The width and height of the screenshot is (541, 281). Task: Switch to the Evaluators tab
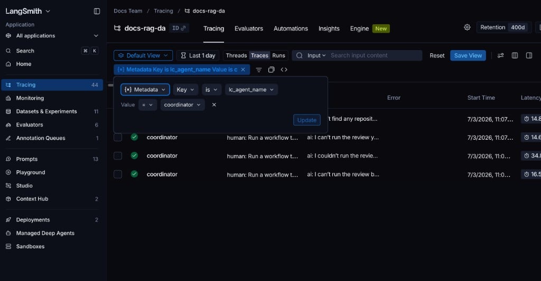pos(249,28)
